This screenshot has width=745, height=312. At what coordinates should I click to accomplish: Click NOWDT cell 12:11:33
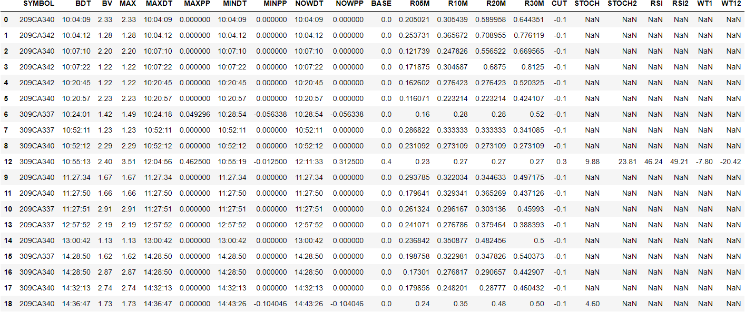tap(309, 162)
